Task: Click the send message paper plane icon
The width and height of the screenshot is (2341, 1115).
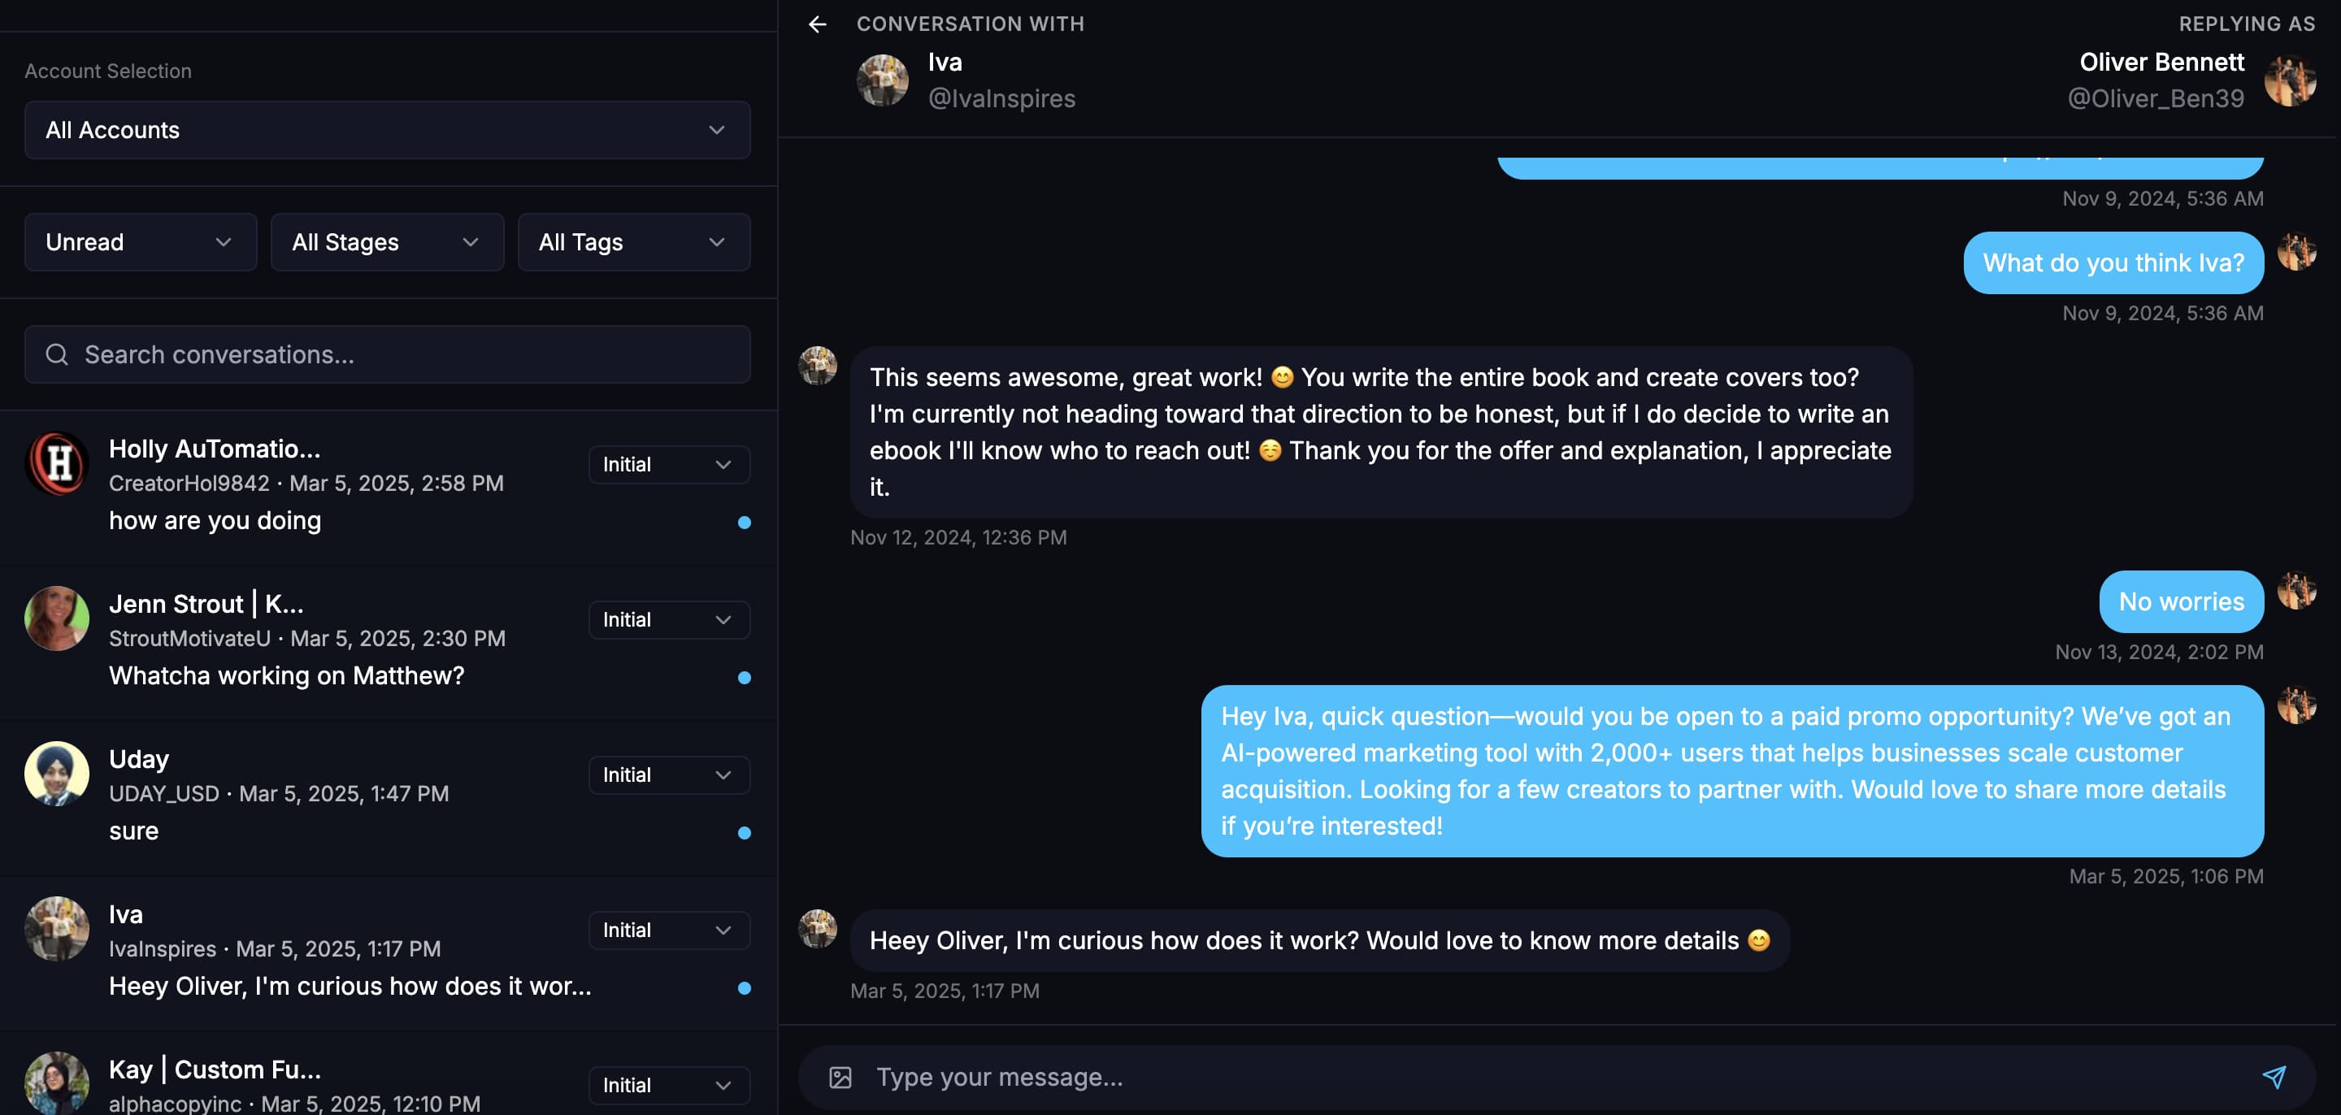Action: (x=2269, y=1076)
